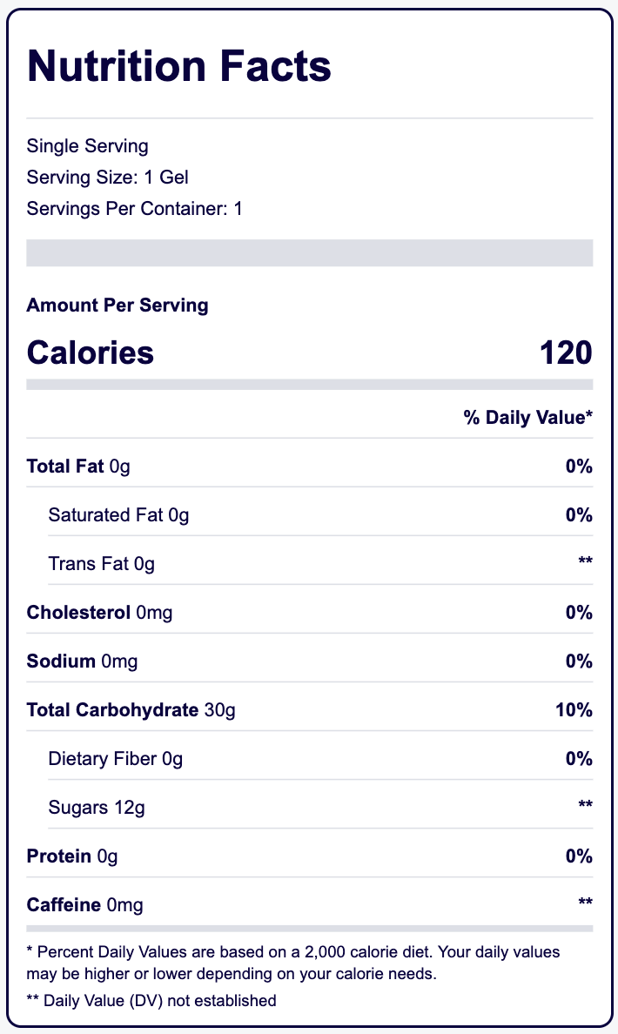Click the Amount Per Serving label
The width and height of the screenshot is (618, 1034).
tap(118, 305)
